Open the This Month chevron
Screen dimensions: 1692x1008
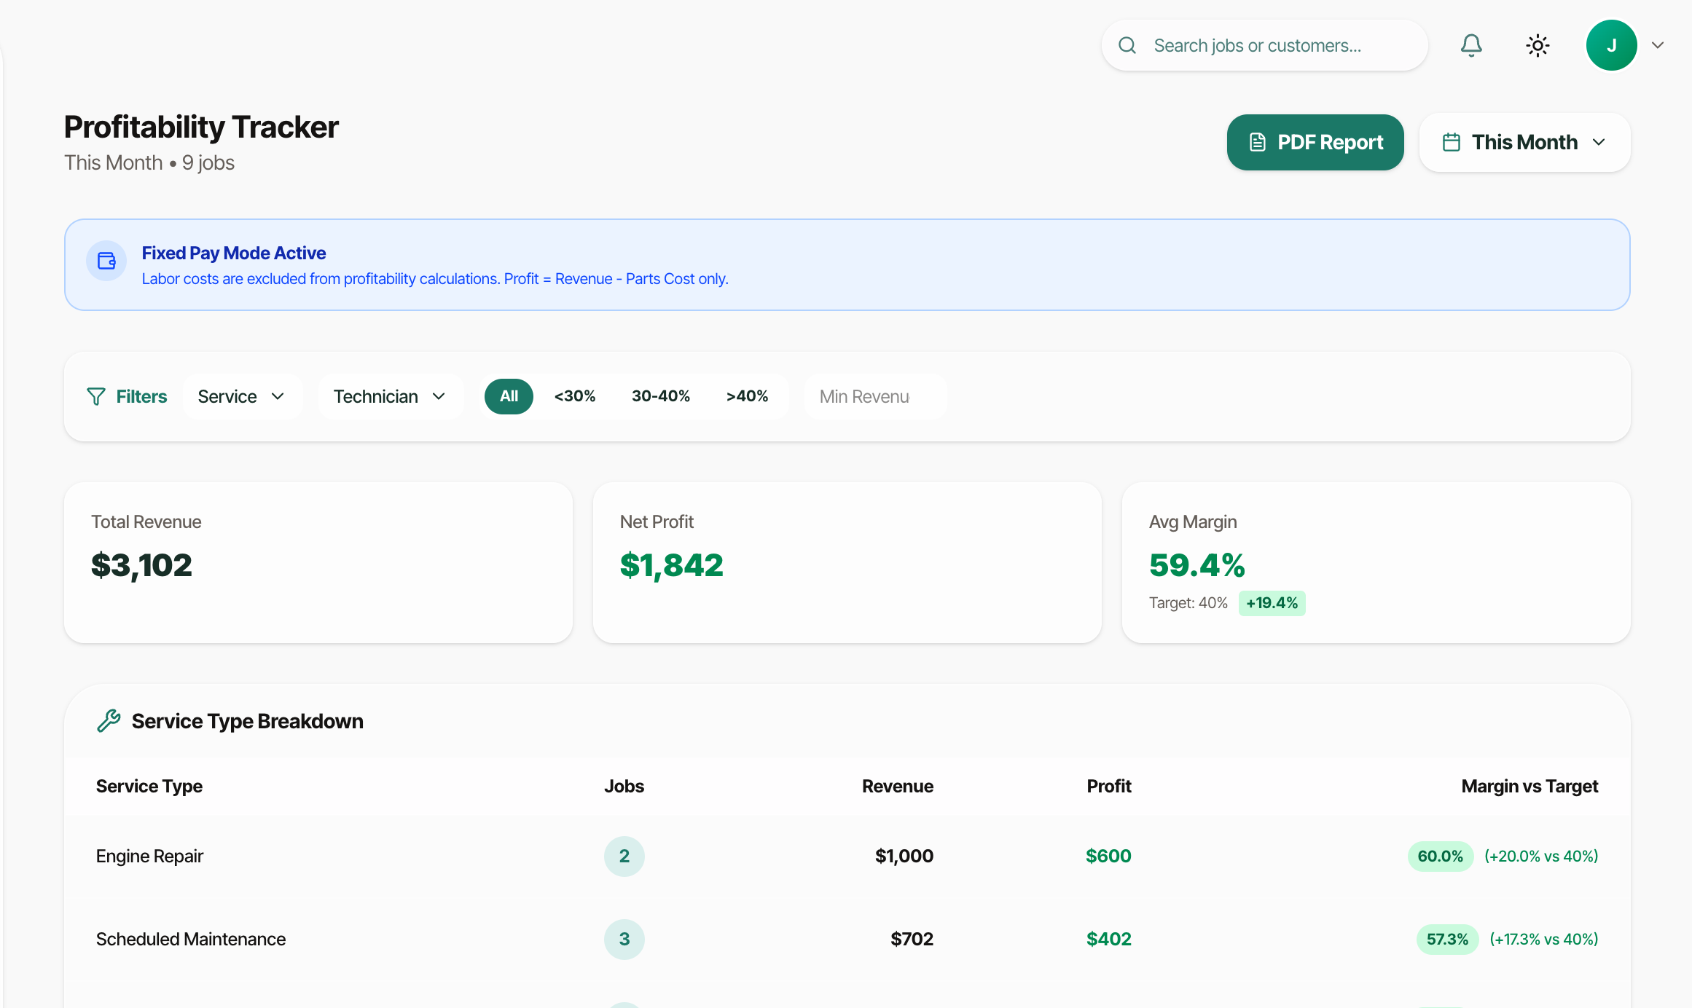[x=1599, y=142]
